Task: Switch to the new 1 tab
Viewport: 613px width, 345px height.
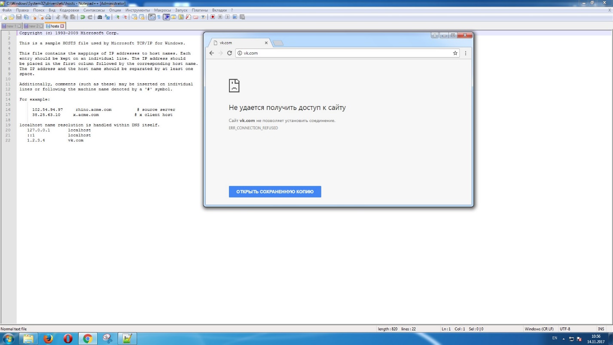Action: pyautogui.click(x=11, y=26)
